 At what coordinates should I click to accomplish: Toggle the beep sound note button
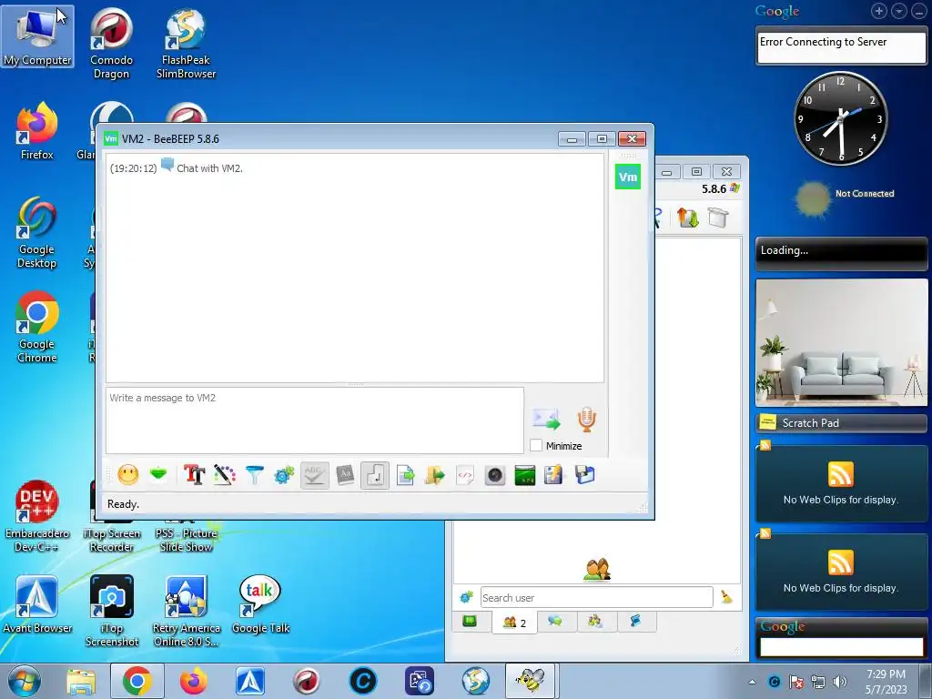point(374,475)
